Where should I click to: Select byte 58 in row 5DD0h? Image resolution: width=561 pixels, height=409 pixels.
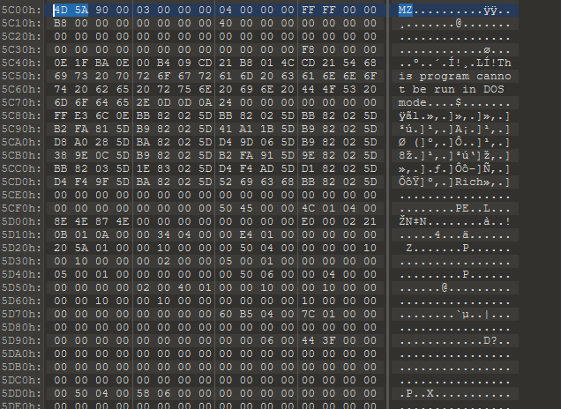pos(143,394)
